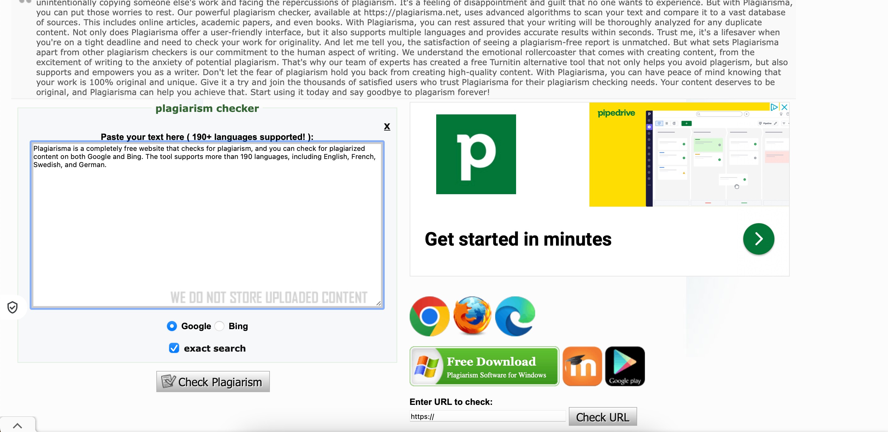Viewport: 888px width, 432px height.
Task: Click the privacy shield icon
Action: pos(12,307)
